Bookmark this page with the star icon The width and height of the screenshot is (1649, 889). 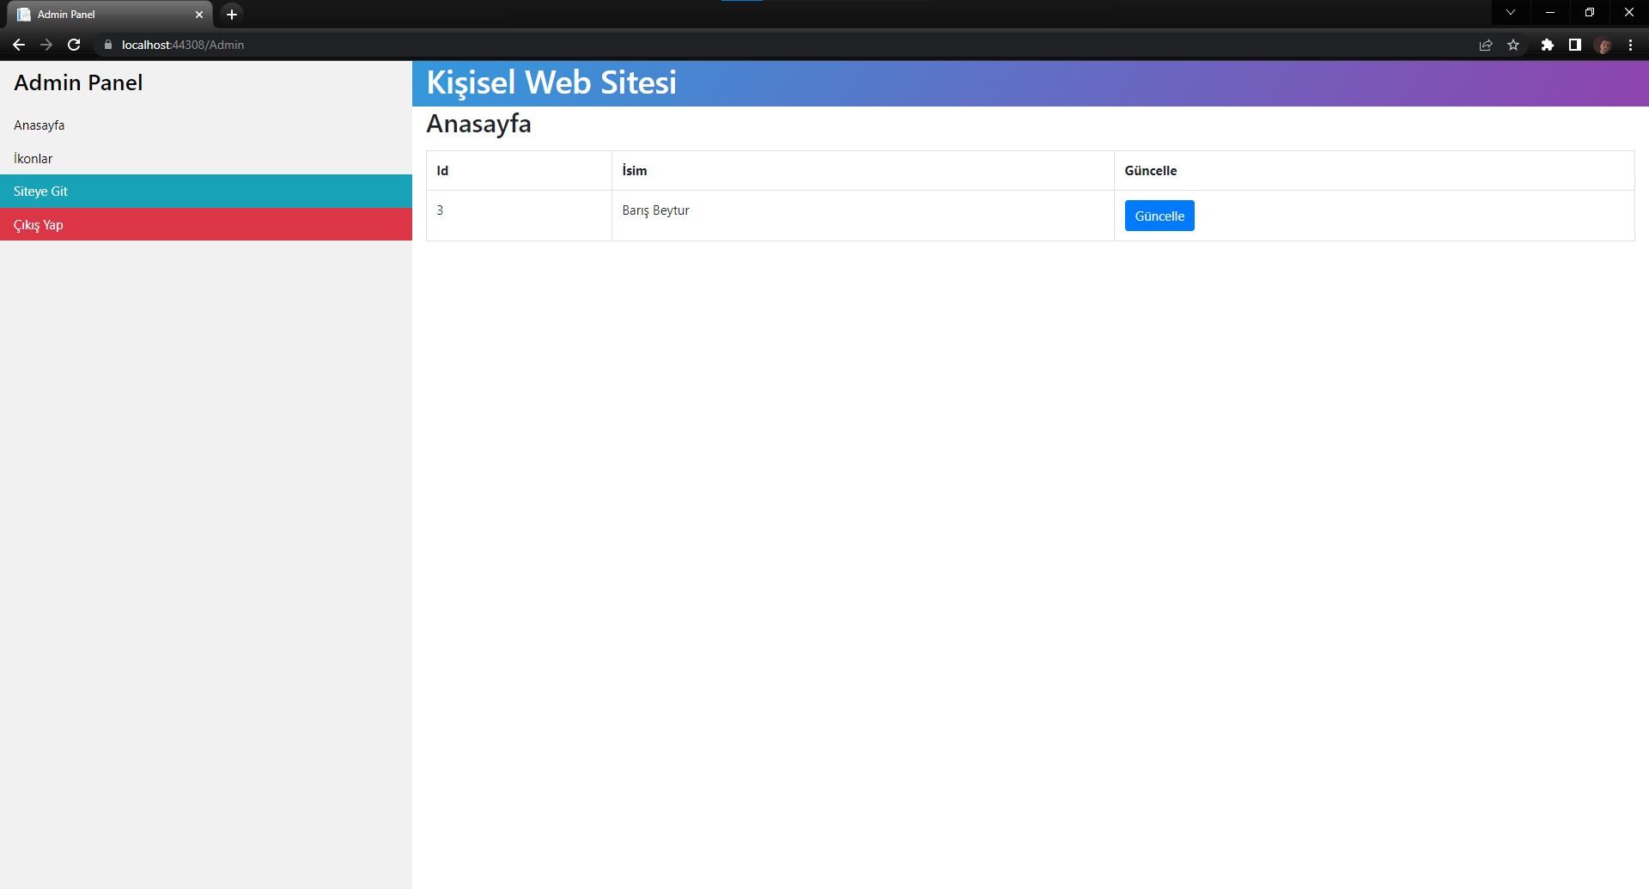coord(1513,45)
